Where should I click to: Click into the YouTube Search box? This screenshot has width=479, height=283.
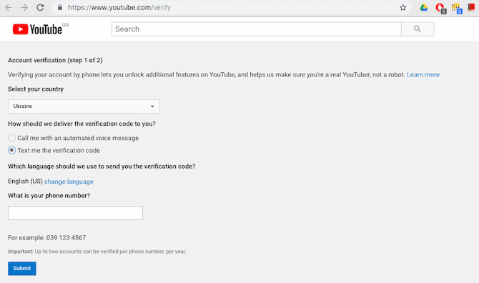click(257, 29)
